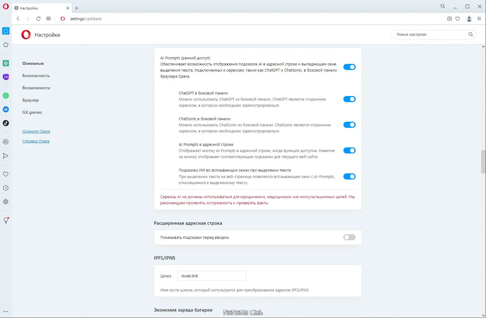Click the scrollbar down arrow
This screenshot has height=318, width=486.
[483, 315]
